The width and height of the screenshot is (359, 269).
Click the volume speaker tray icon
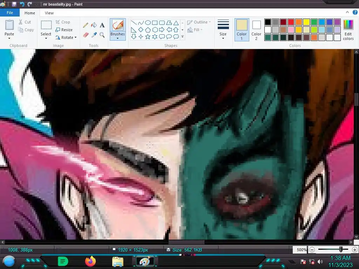point(320,261)
